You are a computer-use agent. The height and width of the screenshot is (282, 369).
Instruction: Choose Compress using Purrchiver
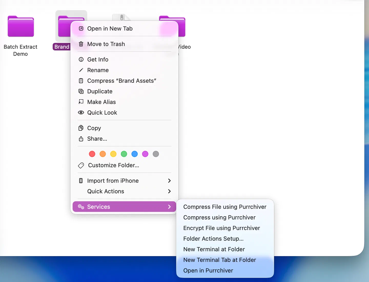(225, 217)
